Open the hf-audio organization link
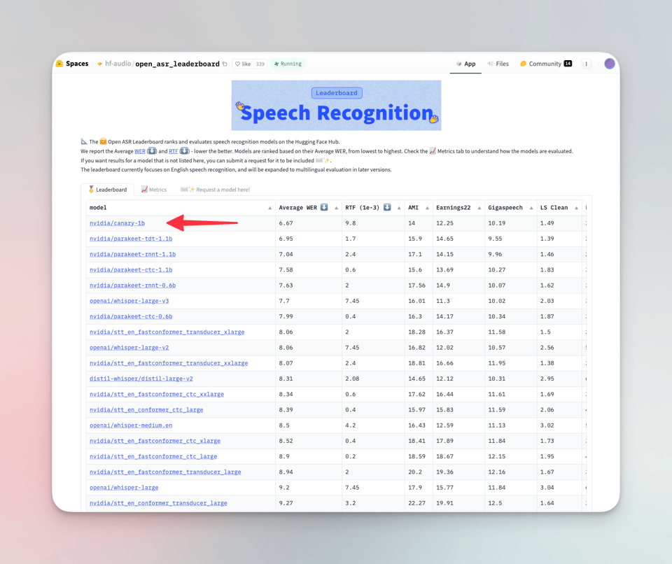The height and width of the screenshot is (564, 672). pyautogui.click(x=118, y=64)
